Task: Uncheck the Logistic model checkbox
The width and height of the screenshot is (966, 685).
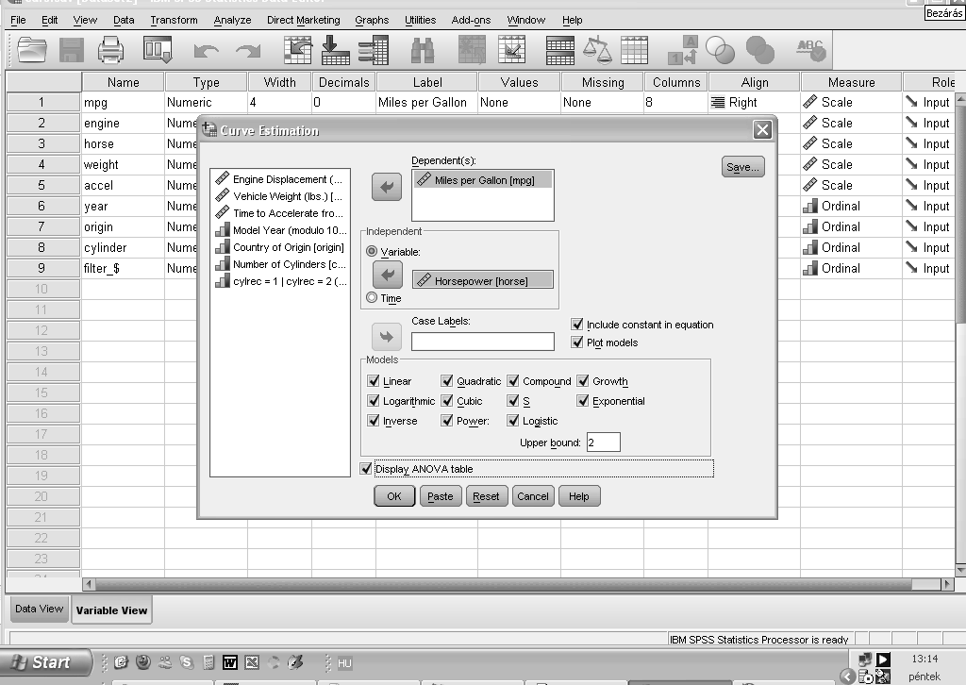Action: click(512, 420)
